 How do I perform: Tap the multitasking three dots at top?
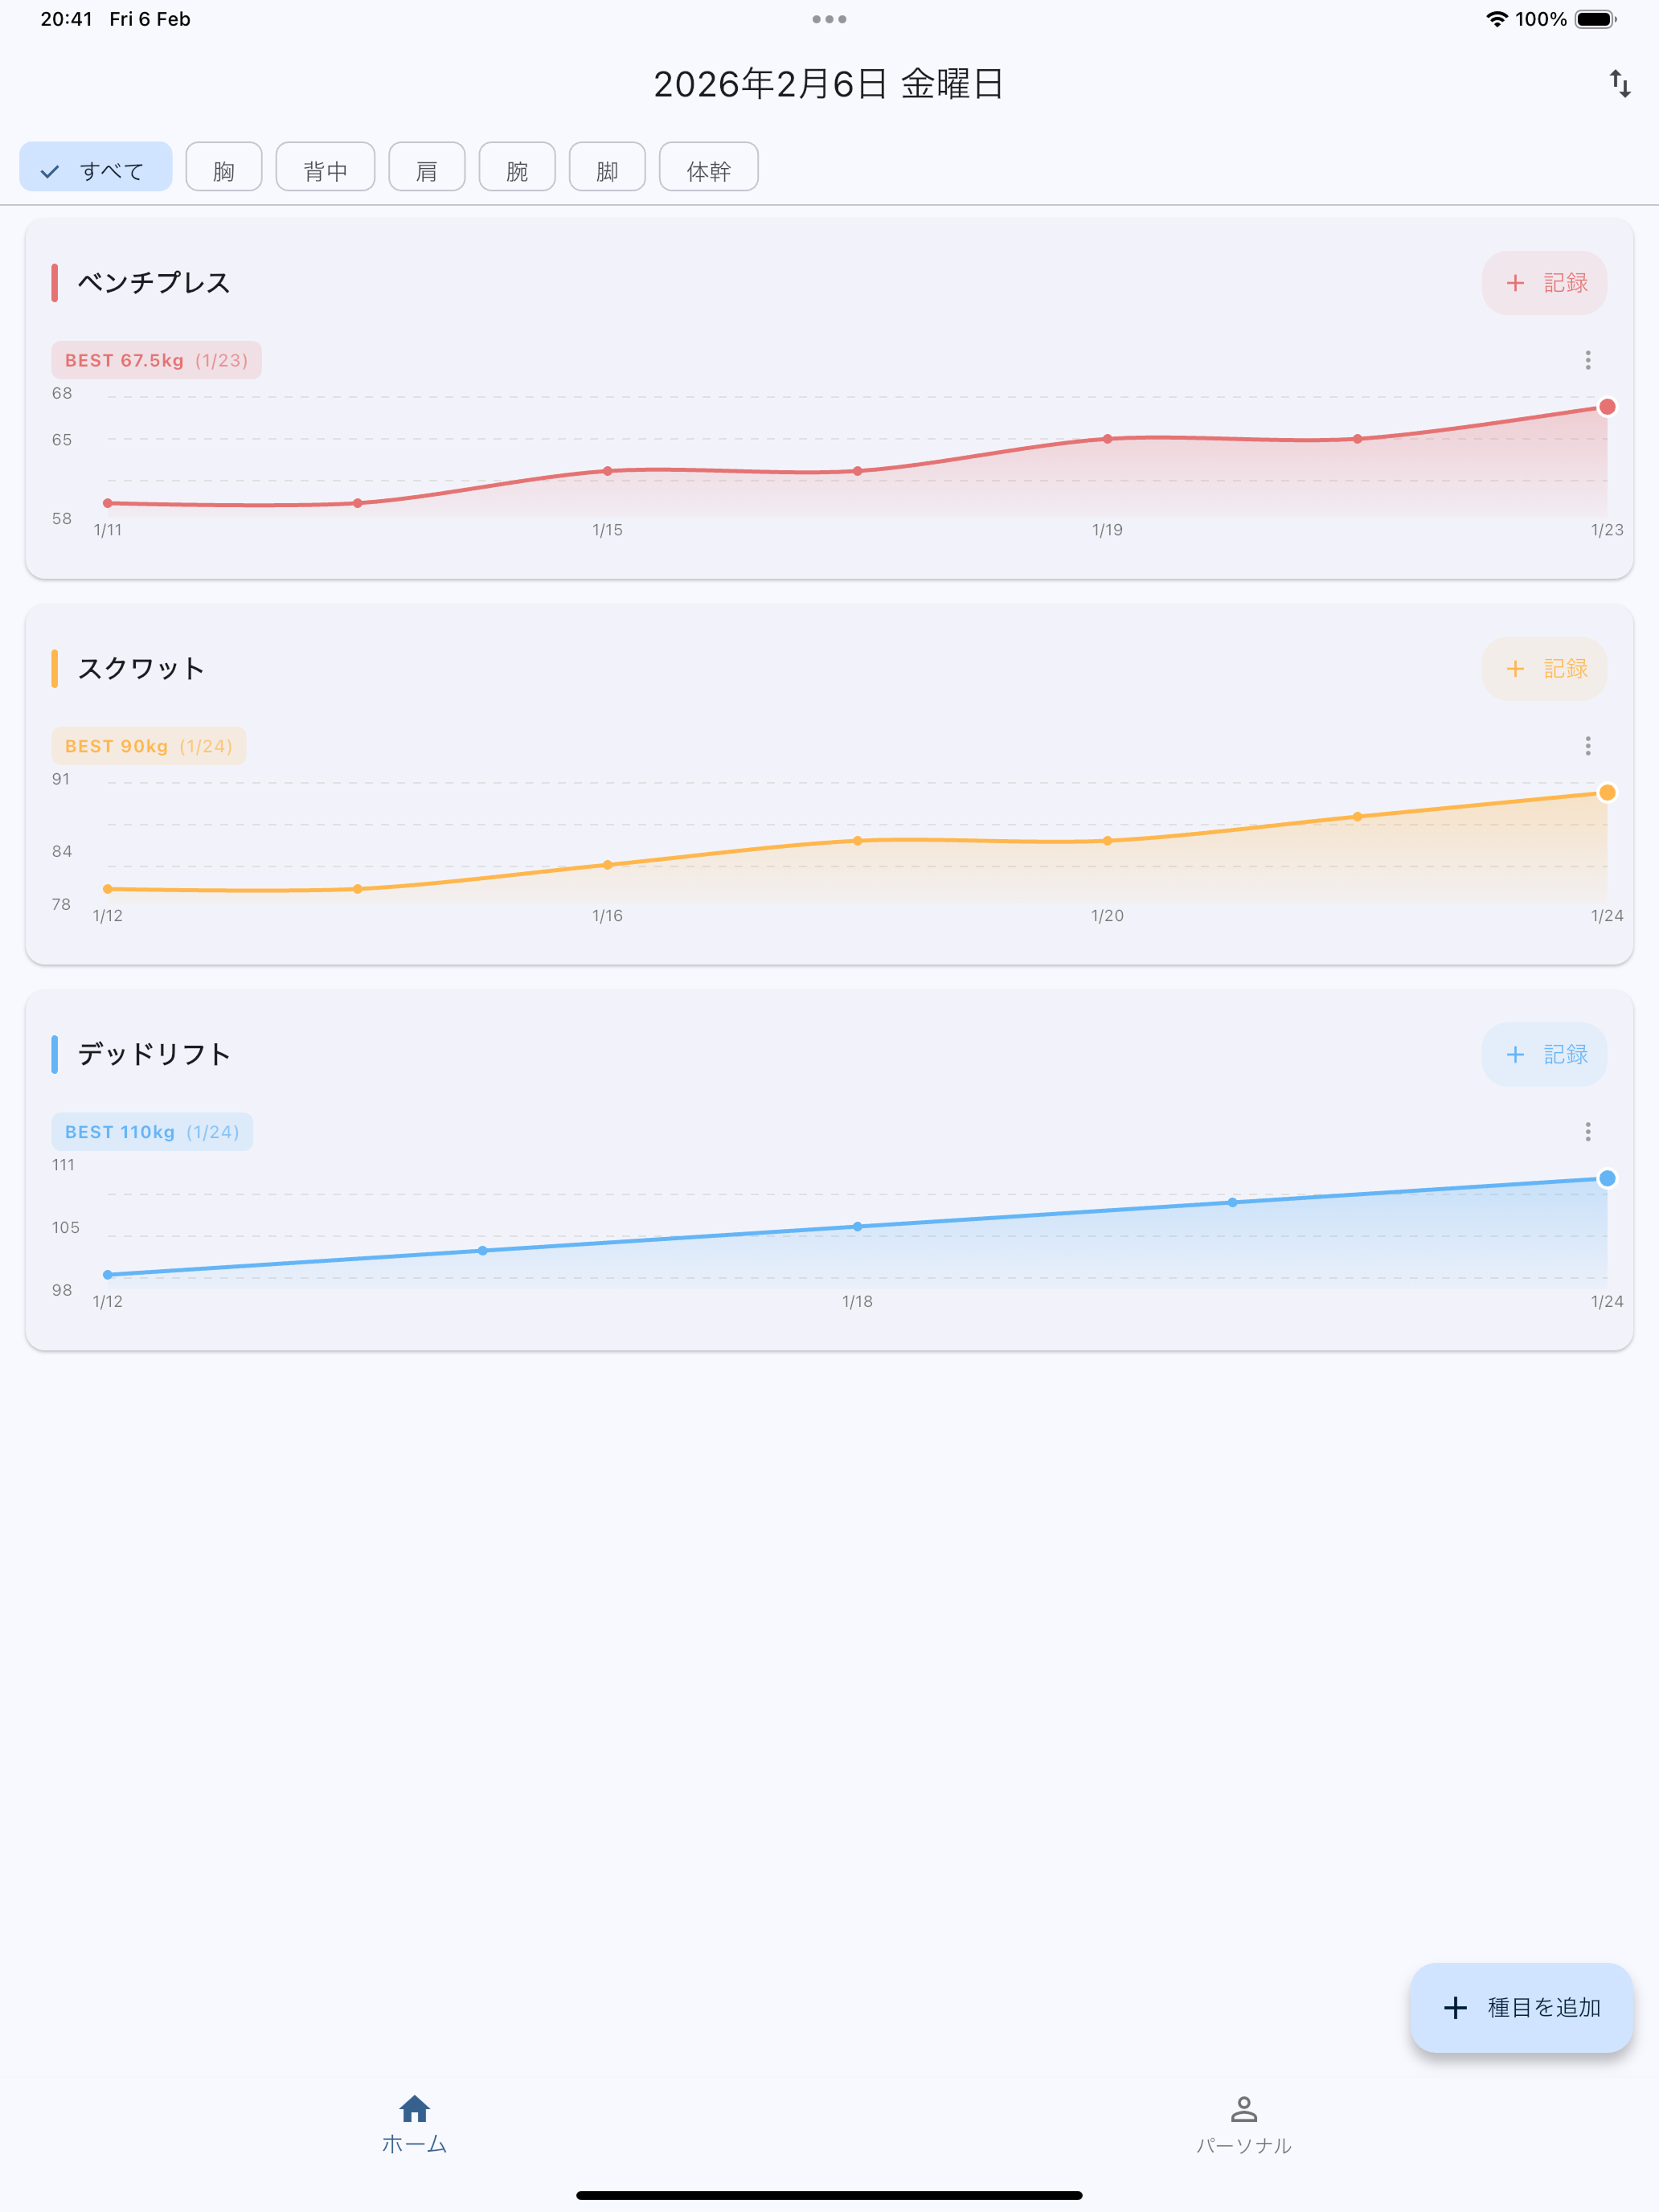[x=829, y=19]
